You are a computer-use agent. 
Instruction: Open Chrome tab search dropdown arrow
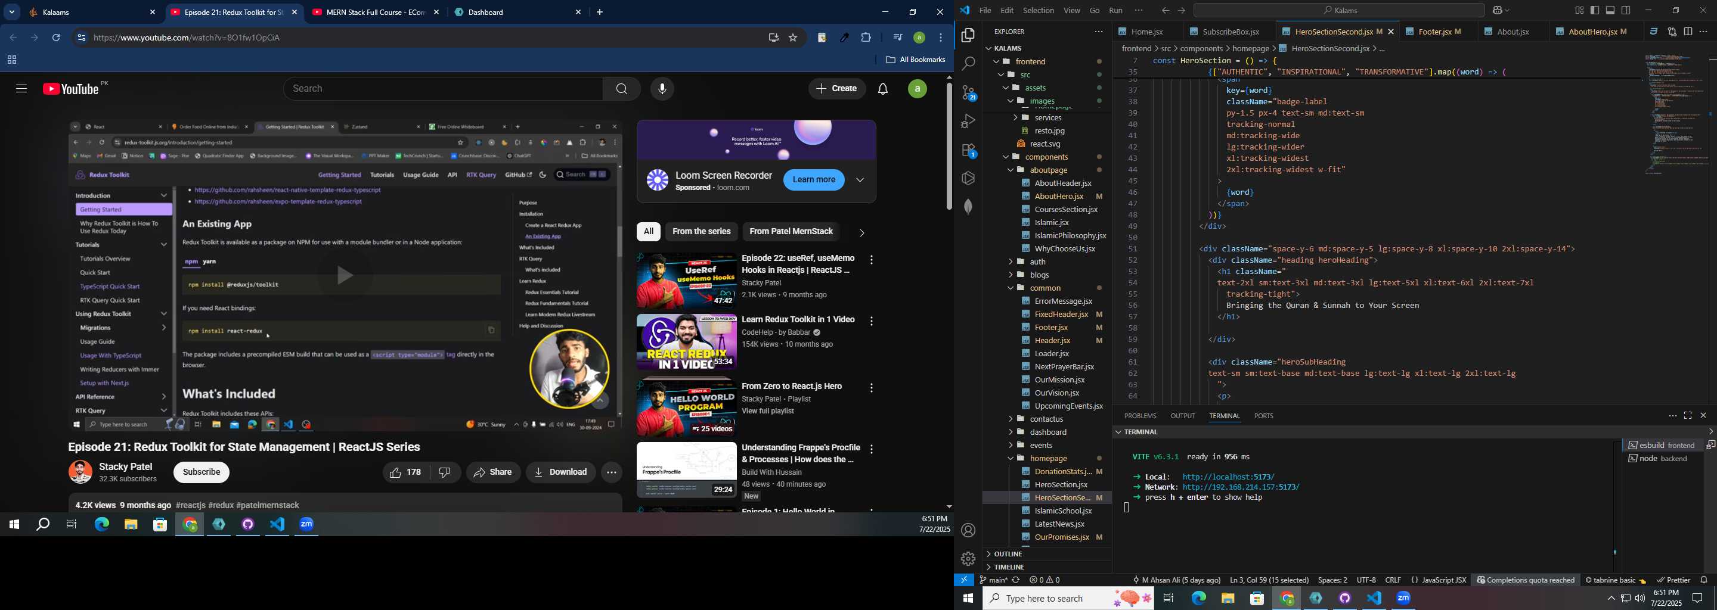click(x=12, y=12)
